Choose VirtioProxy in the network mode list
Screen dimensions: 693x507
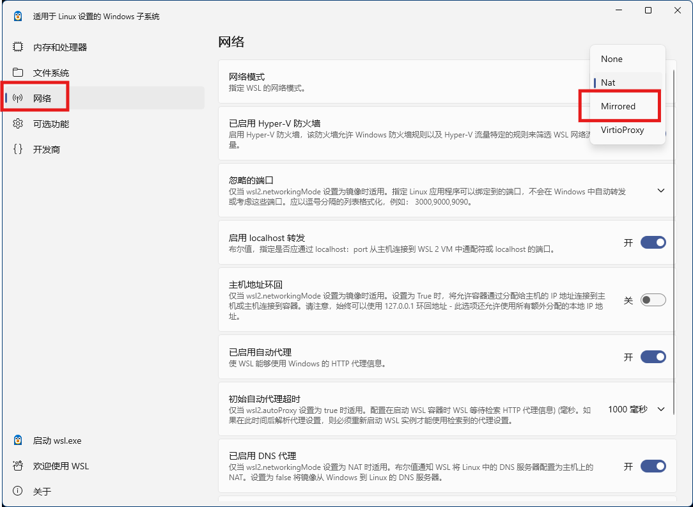[627, 130]
